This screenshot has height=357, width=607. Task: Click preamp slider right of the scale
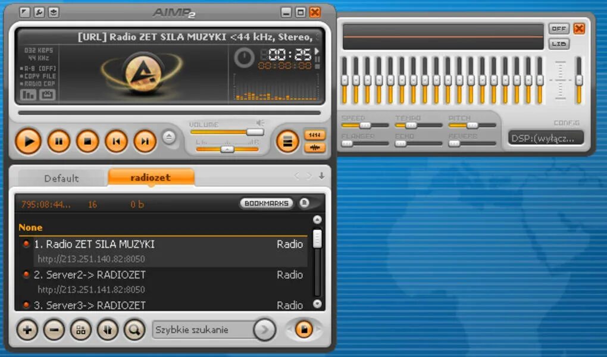(579, 80)
